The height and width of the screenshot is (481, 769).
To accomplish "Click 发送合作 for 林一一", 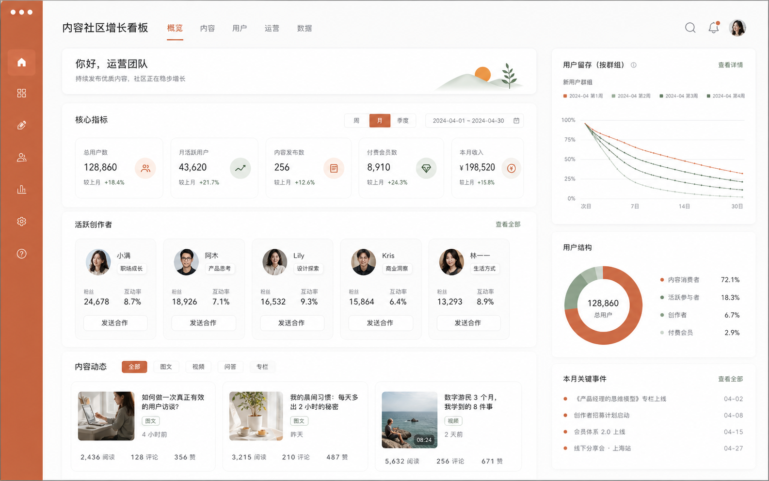I will [468, 323].
